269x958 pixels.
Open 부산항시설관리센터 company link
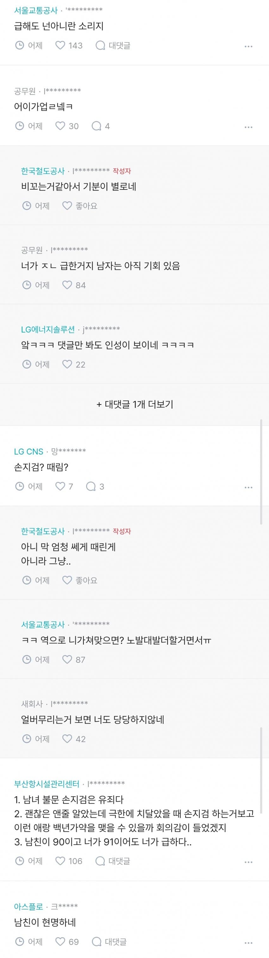(x=47, y=784)
